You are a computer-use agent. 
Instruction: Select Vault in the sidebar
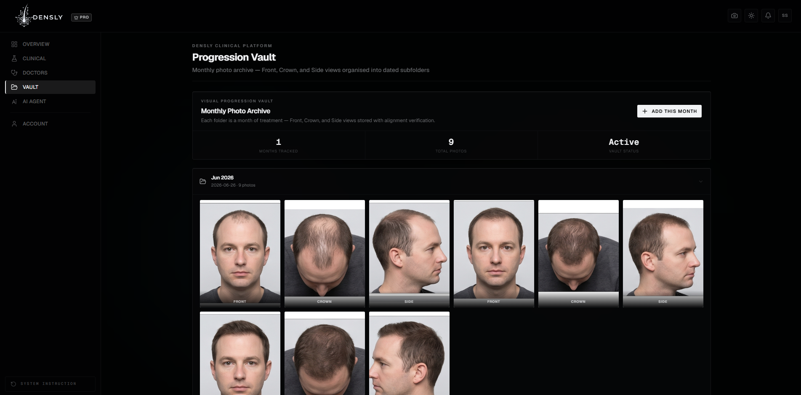tap(51, 87)
